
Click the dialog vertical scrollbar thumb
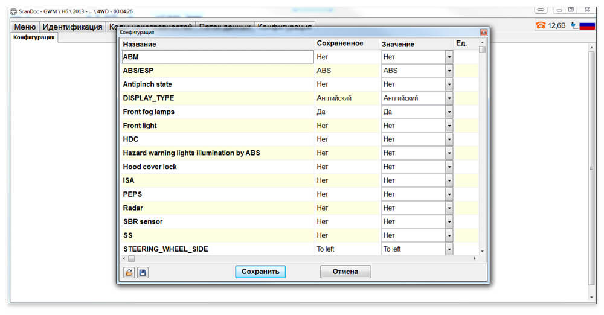(x=482, y=49)
